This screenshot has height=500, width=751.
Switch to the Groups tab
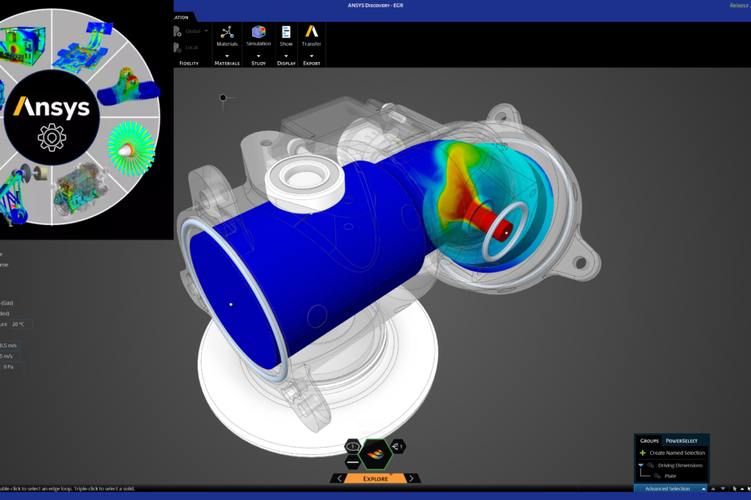click(649, 440)
